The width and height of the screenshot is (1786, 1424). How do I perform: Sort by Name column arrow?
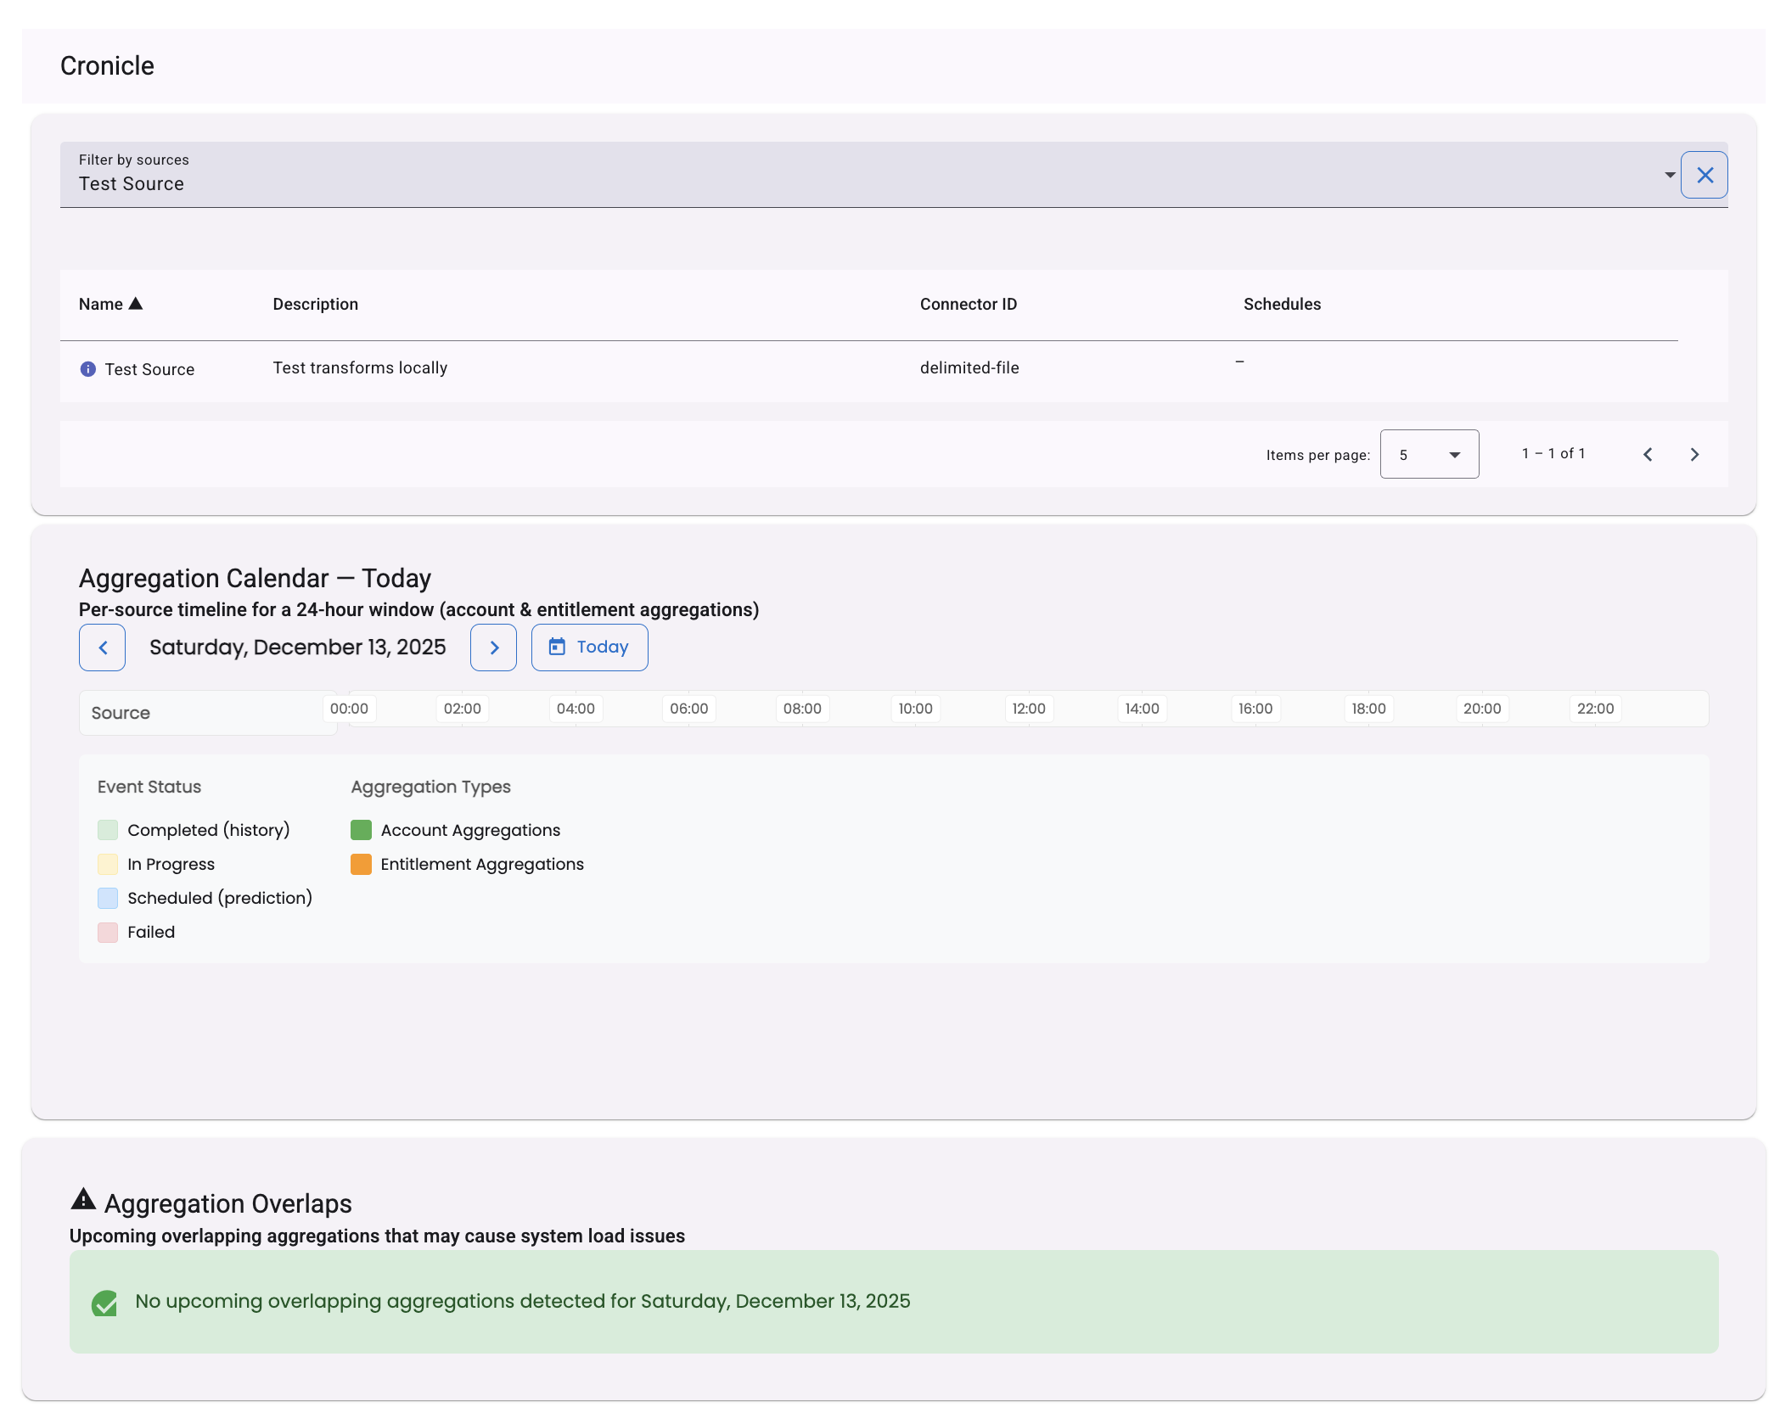[136, 304]
